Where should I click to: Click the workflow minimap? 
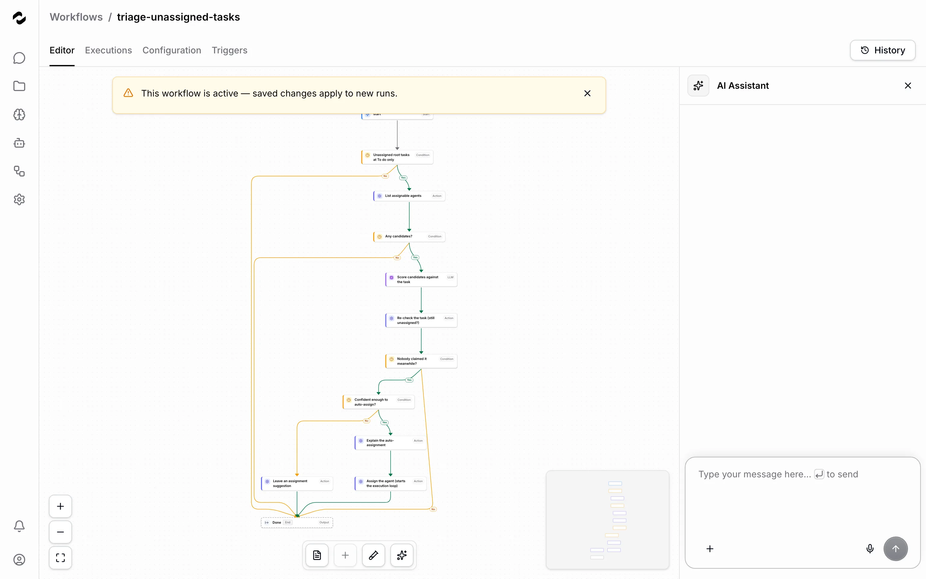coord(608,519)
